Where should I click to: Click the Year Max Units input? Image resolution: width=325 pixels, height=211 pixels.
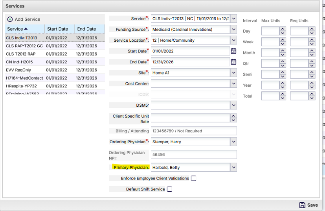[270, 85]
